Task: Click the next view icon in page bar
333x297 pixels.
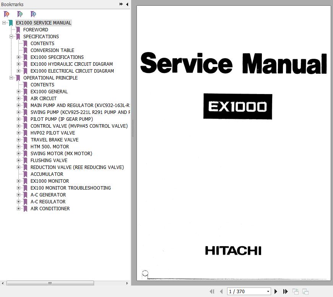Action: (x=305, y=292)
